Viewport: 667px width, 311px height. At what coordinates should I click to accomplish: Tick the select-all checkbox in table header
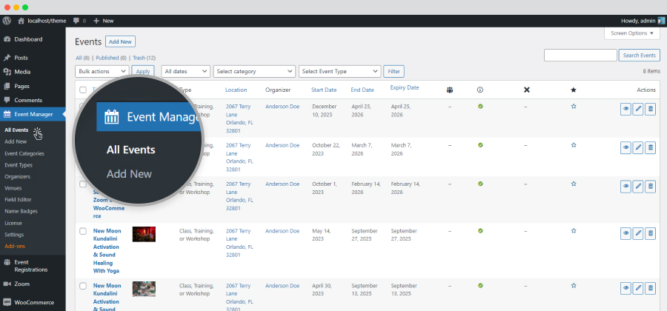(83, 90)
